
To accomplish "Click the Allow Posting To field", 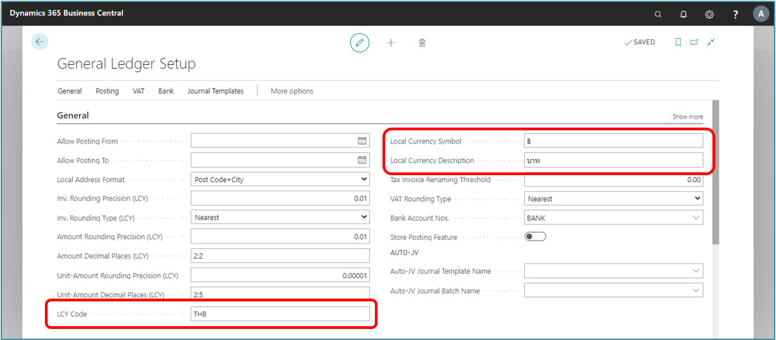I will 280,160.
